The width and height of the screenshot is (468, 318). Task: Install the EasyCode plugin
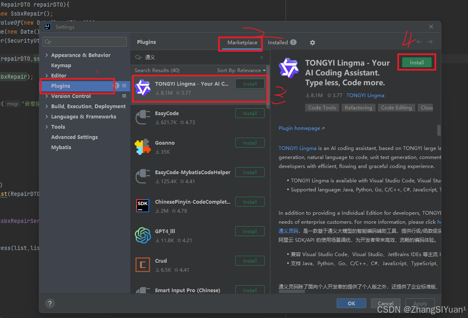pyautogui.click(x=250, y=113)
